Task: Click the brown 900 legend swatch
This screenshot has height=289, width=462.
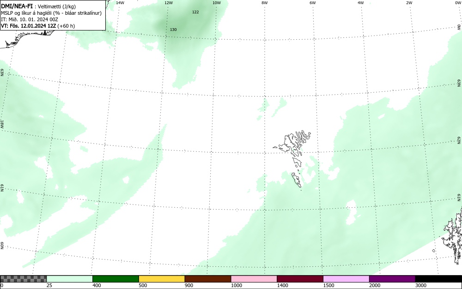Action: tap(208, 279)
